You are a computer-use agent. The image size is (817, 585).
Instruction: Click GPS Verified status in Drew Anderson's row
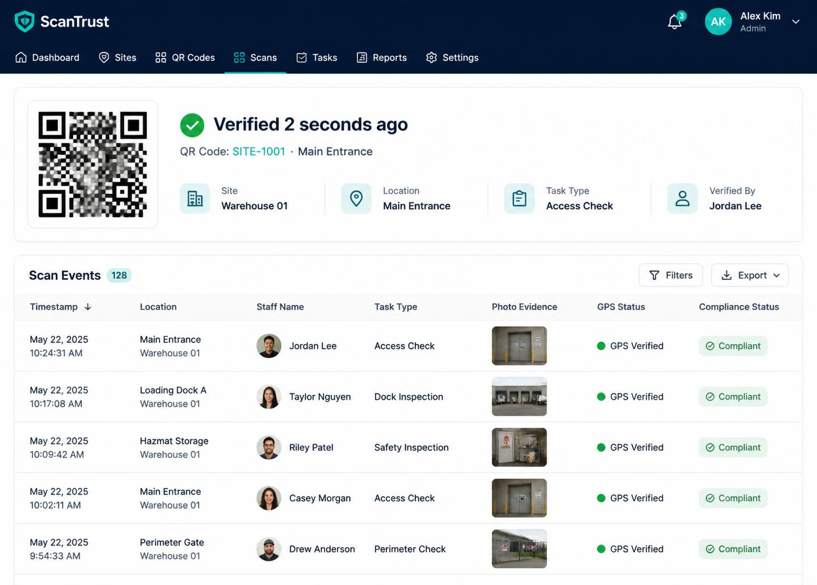[630, 549]
